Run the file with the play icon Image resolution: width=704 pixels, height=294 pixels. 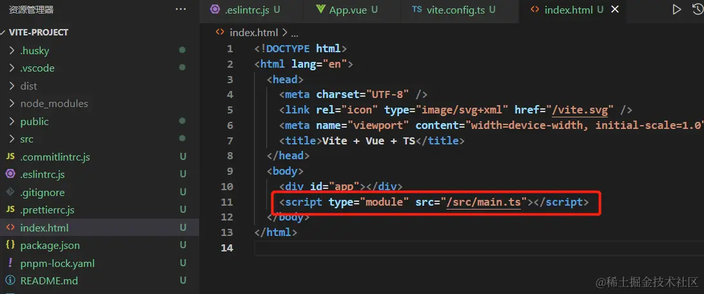click(676, 10)
